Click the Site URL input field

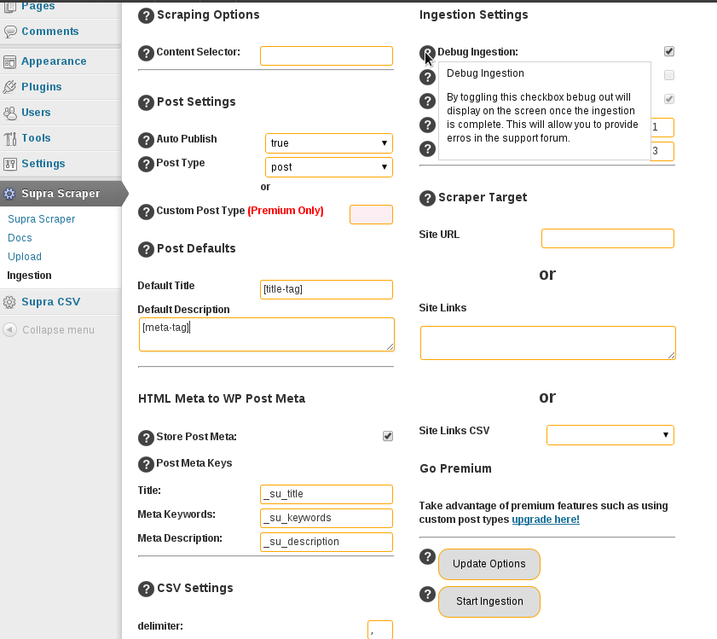608,239
